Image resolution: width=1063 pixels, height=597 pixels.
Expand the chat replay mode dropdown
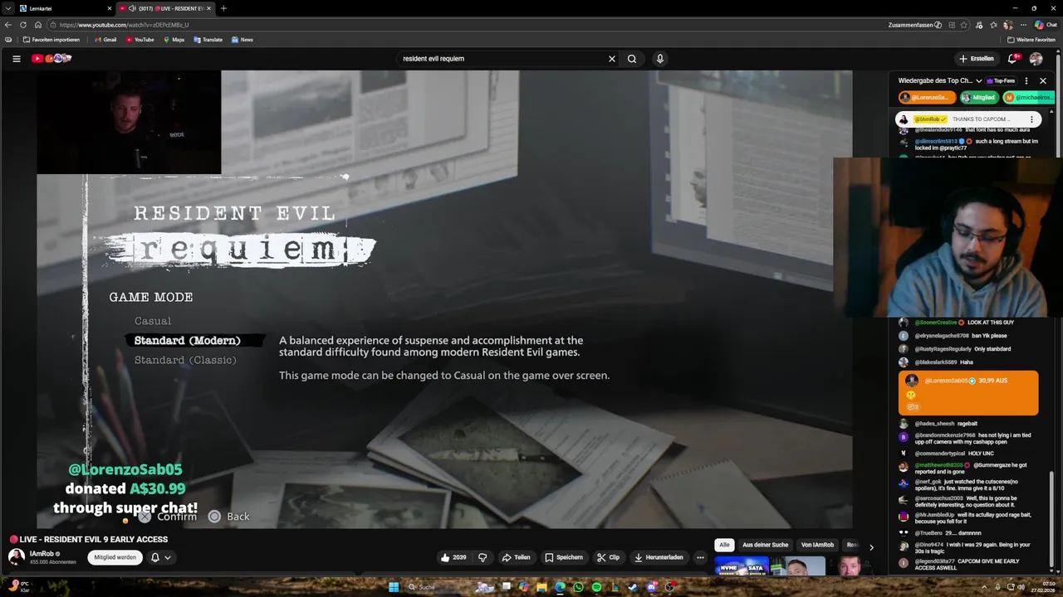pyautogui.click(x=940, y=80)
